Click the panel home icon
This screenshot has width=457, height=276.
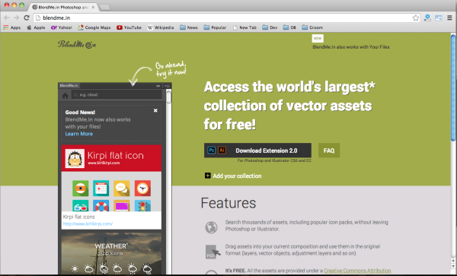coord(66,95)
